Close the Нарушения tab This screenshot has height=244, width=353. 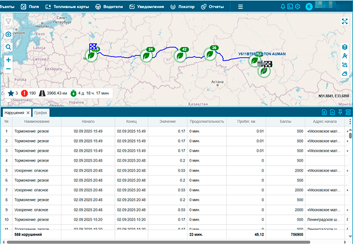[x=28, y=113]
